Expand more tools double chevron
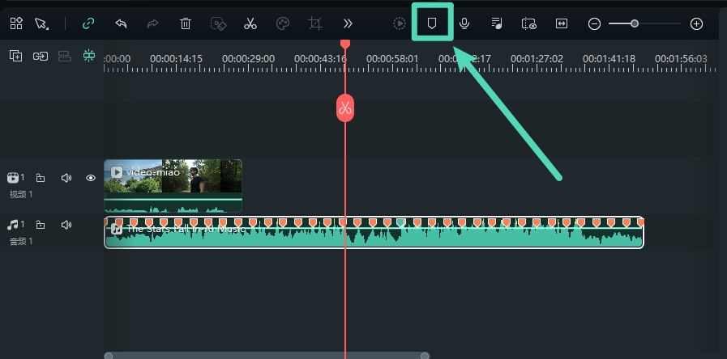 point(348,23)
